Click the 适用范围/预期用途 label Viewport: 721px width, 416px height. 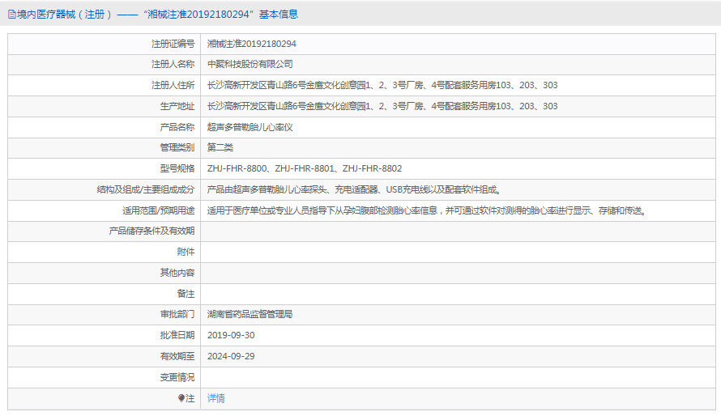(x=158, y=210)
